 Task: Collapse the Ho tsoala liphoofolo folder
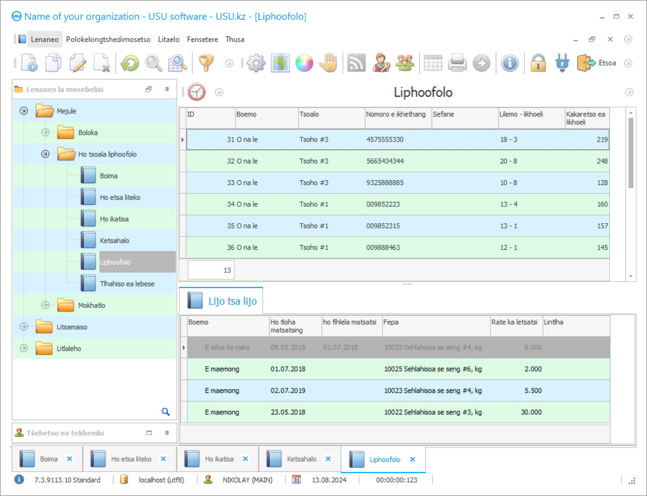pyautogui.click(x=45, y=154)
